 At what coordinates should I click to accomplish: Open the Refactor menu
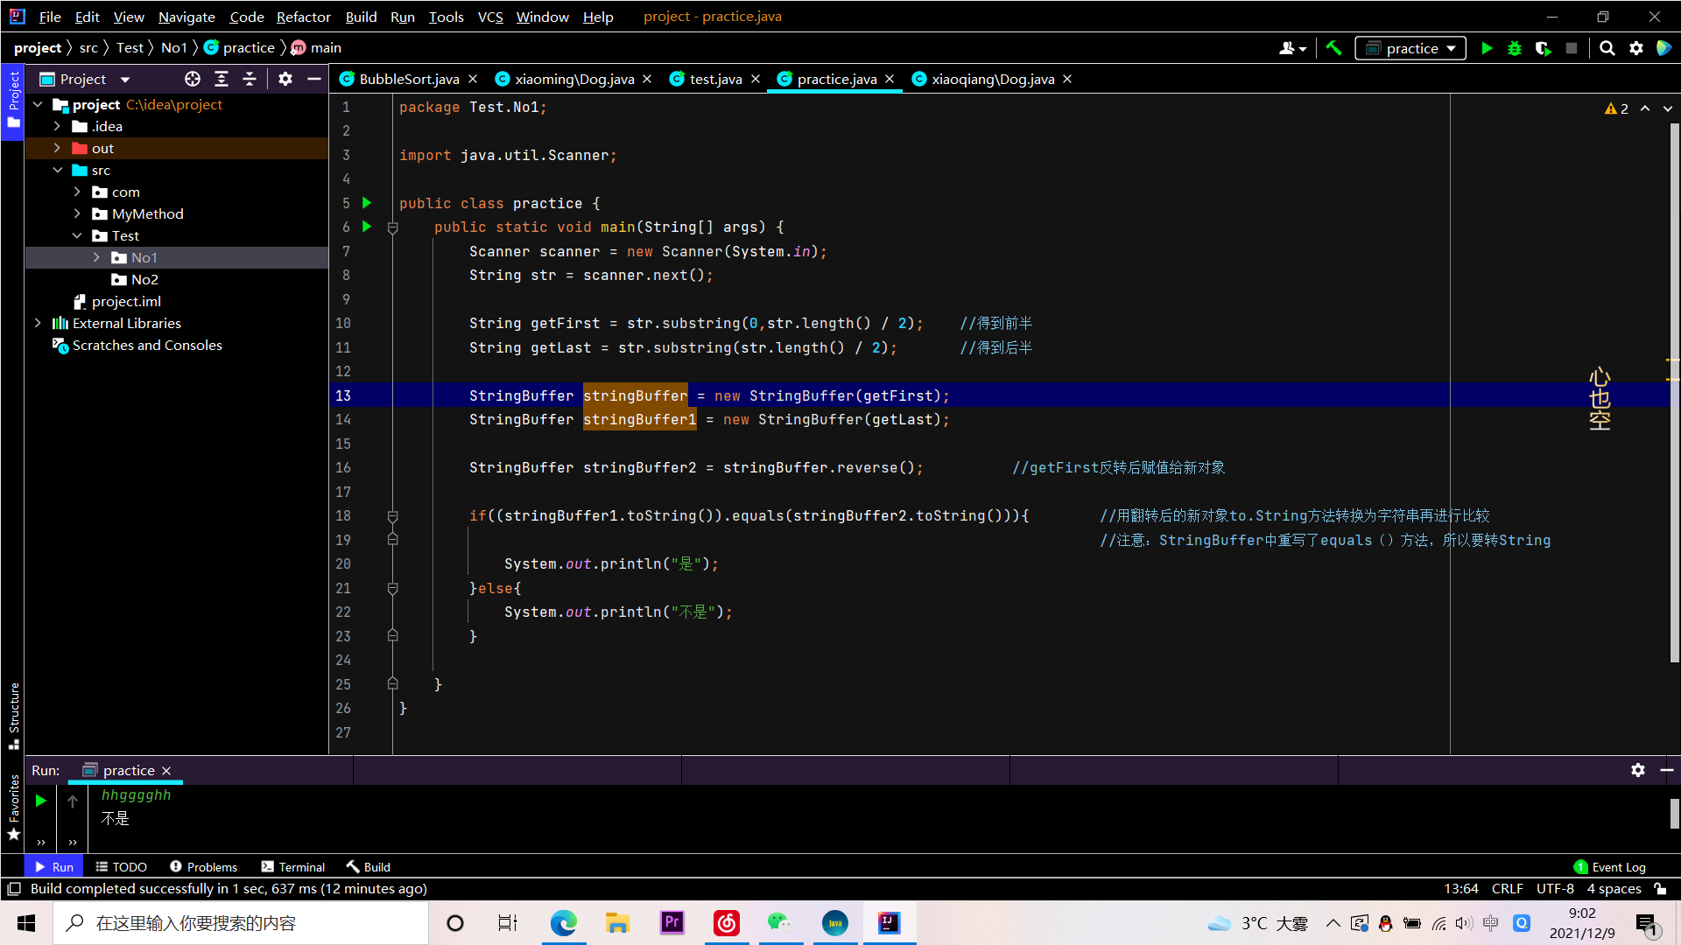[x=303, y=17]
